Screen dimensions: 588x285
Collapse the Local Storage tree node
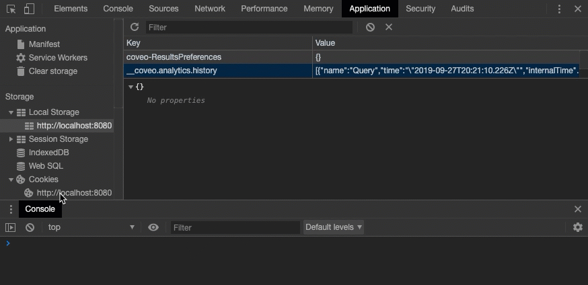11,112
